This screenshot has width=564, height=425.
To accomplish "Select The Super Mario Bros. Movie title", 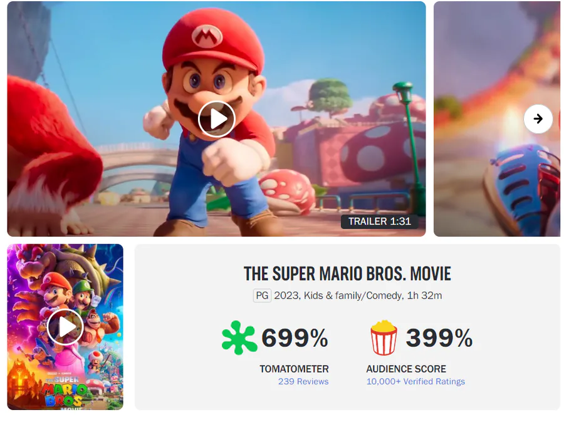I will (x=347, y=274).
